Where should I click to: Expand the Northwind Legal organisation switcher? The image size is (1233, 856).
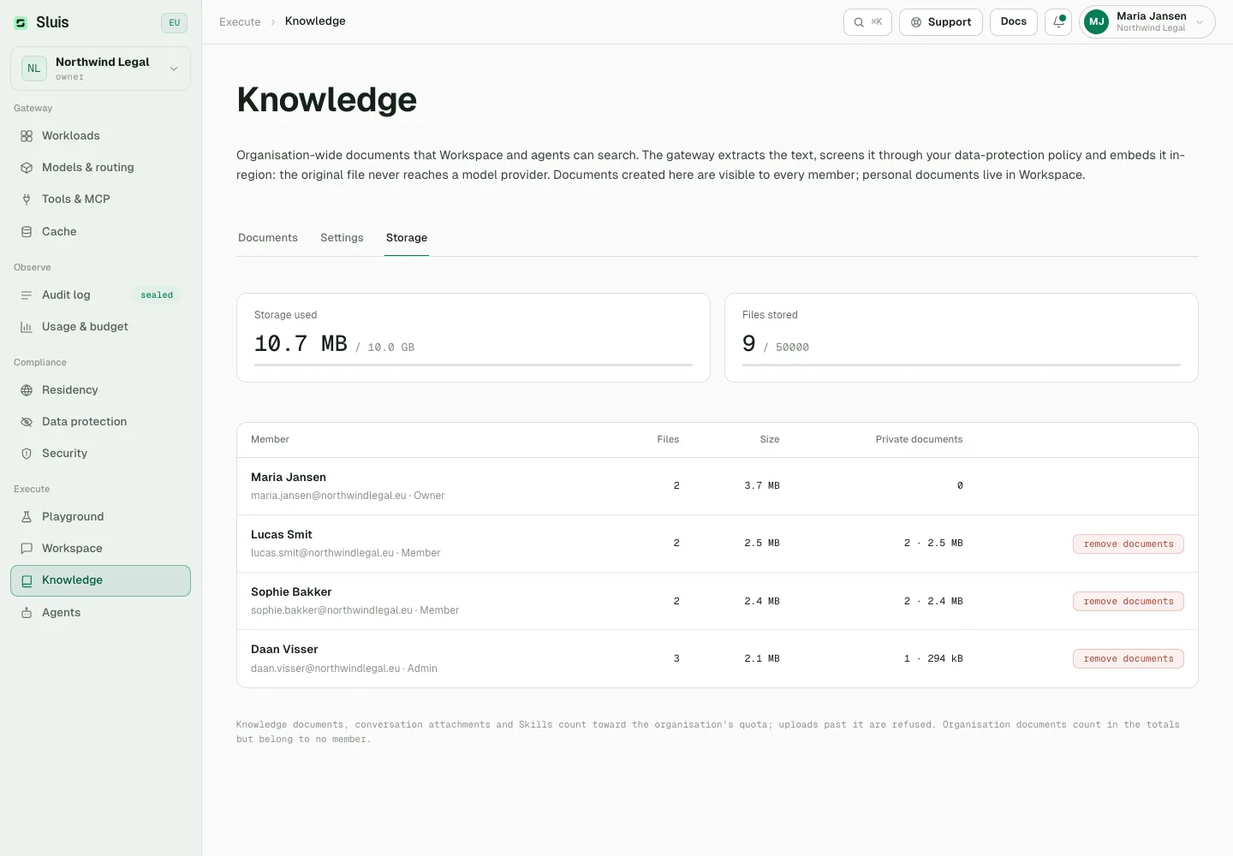tap(100, 68)
